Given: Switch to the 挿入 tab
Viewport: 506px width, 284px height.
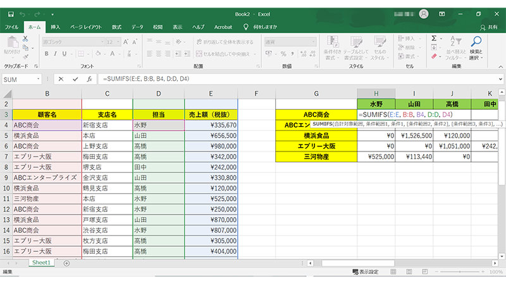Looking at the screenshot, I should (x=55, y=27).
